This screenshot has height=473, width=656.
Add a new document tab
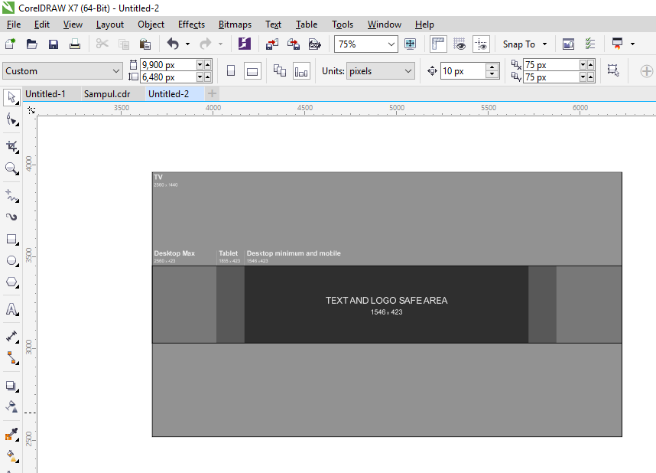tap(212, 94)
